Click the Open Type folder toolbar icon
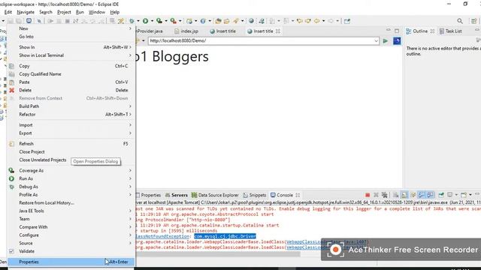 (x=218, y=21)
